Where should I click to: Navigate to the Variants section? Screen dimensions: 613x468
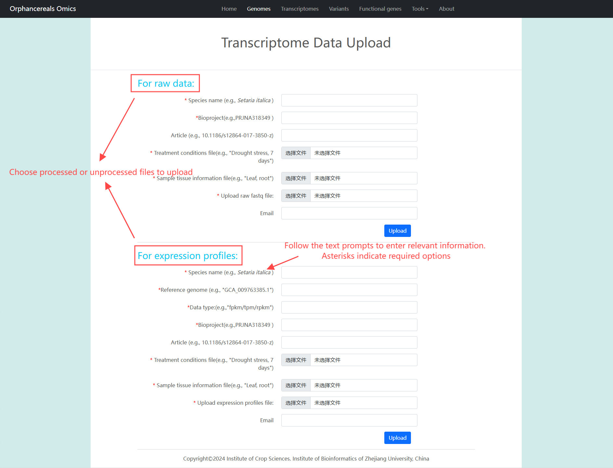tap(338, 9)
